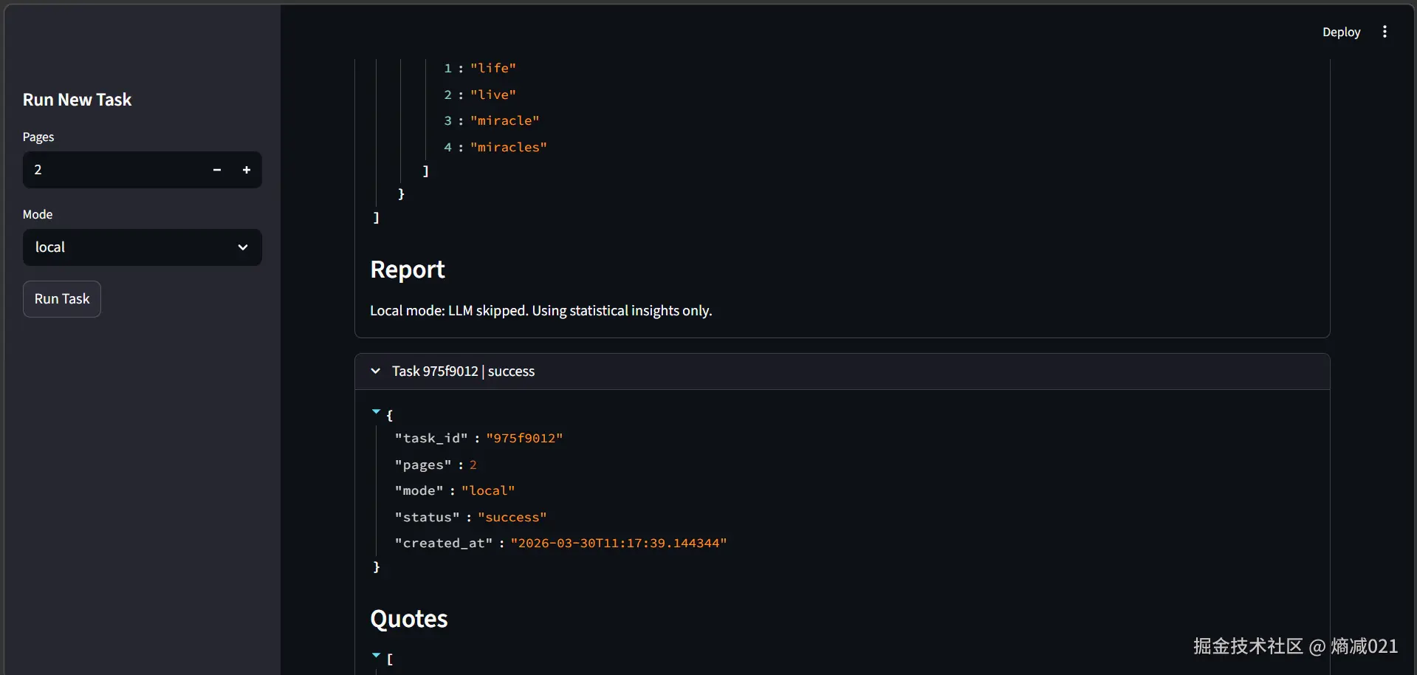1417x675 pixels.
Task: Click the "task_id" value "975f9012"
Action: point(524,439)
